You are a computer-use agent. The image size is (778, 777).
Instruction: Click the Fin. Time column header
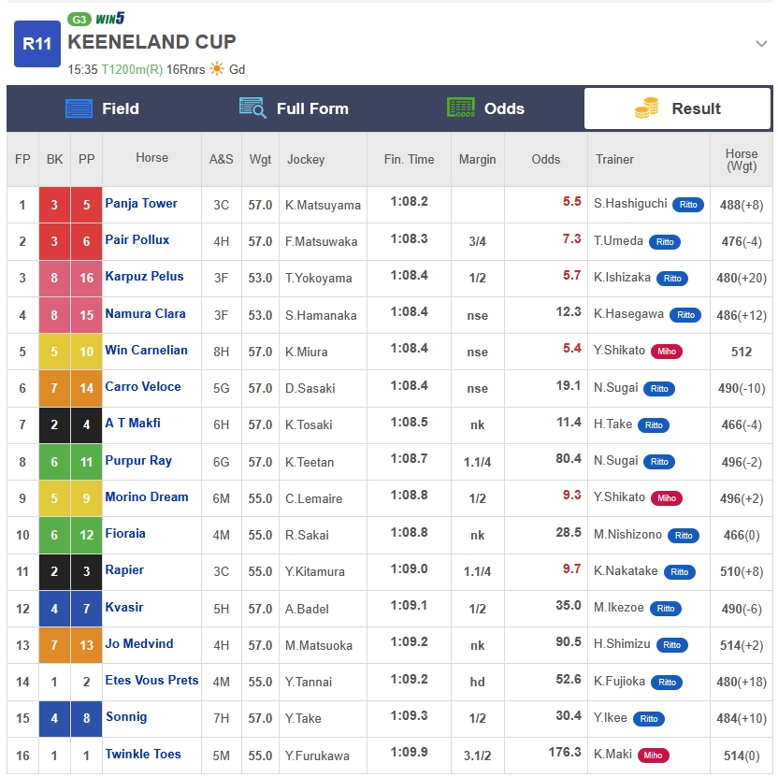point(409,159)
